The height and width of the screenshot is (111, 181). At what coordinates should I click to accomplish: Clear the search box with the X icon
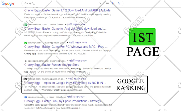tap(100, 3)
